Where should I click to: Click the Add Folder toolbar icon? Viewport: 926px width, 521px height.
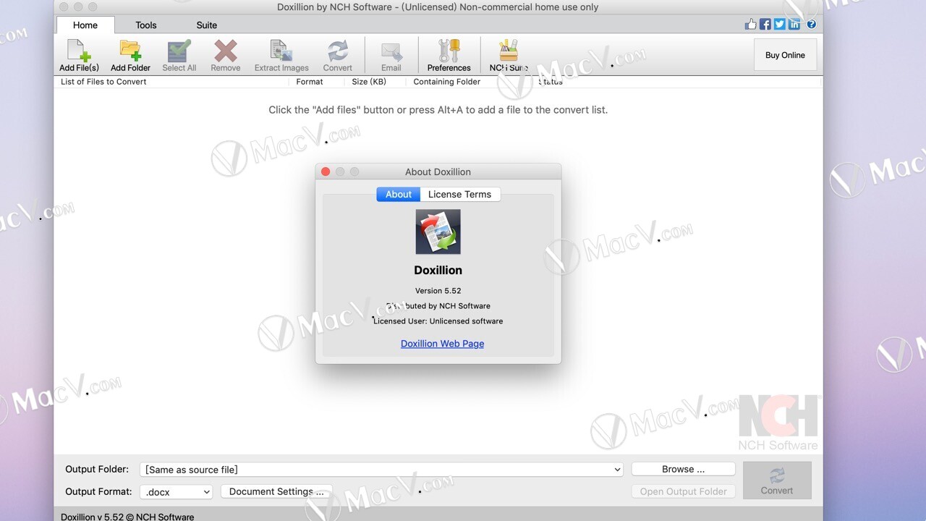[x=130, y=51]
